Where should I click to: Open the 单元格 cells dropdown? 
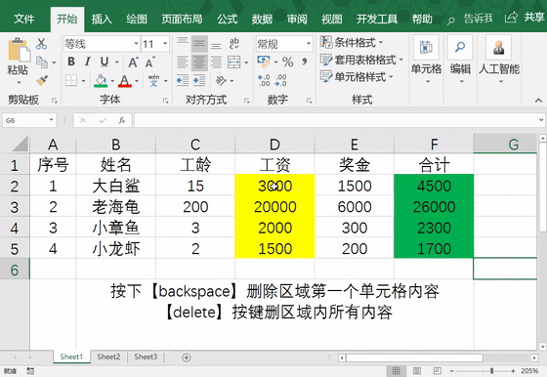coord(426,60)
